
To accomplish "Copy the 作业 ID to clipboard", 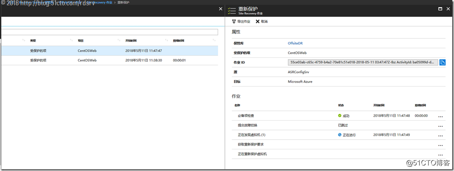I will [443, 62].
